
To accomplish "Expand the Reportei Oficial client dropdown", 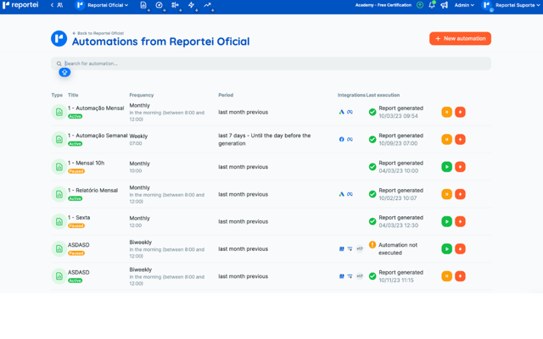I will pos(103,5).
